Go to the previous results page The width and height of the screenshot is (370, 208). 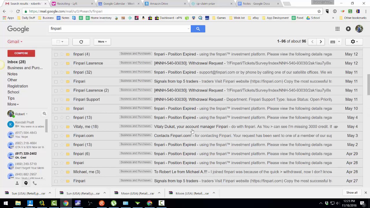click(x=312, y=42)
